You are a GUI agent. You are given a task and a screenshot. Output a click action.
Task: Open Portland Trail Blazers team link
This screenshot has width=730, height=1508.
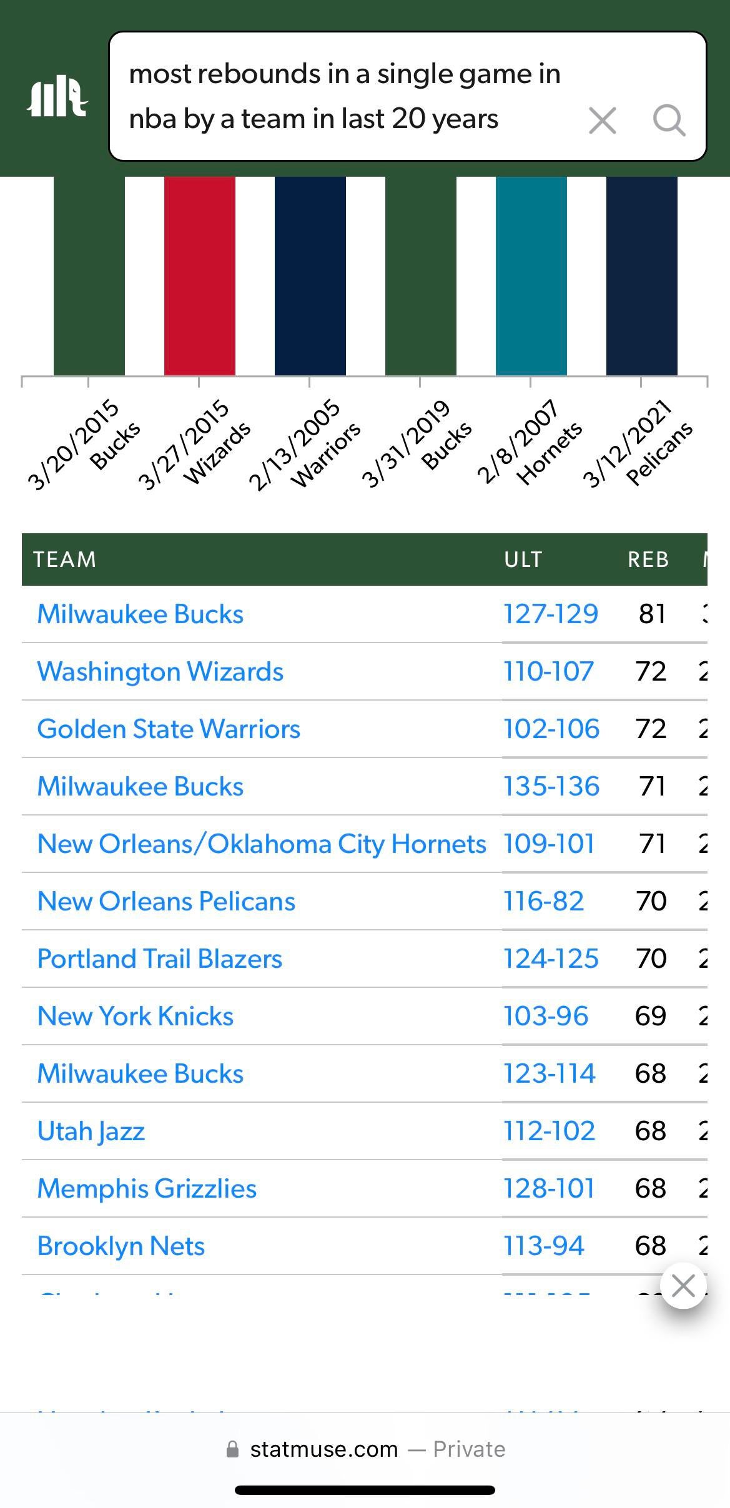click(x=159, y=959)
